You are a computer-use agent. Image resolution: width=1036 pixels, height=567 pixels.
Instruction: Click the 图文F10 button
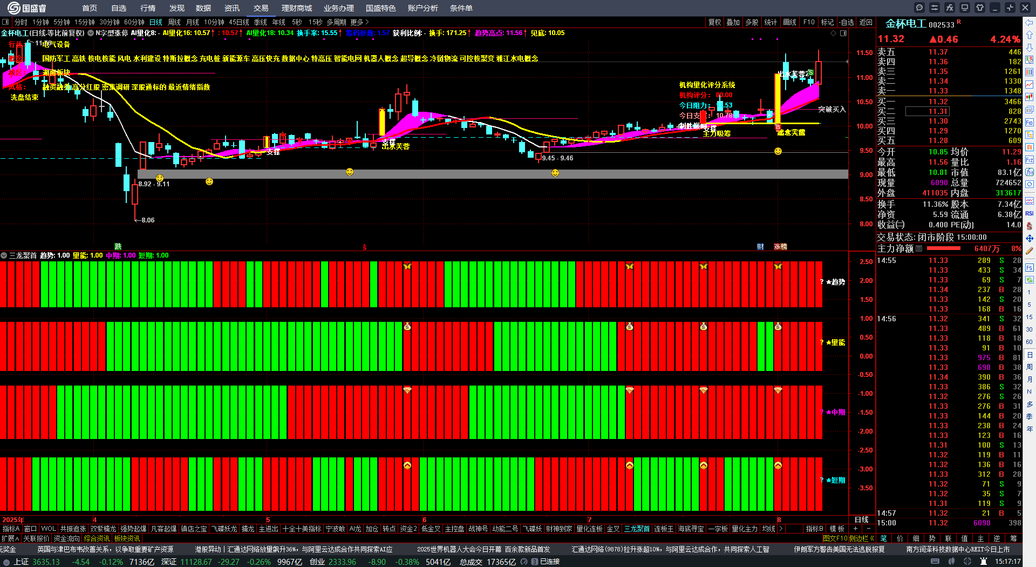pyautogui.click(x=835, y=538)
